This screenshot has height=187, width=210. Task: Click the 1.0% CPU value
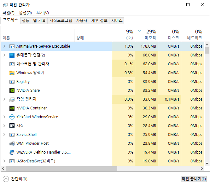point(129,46)
